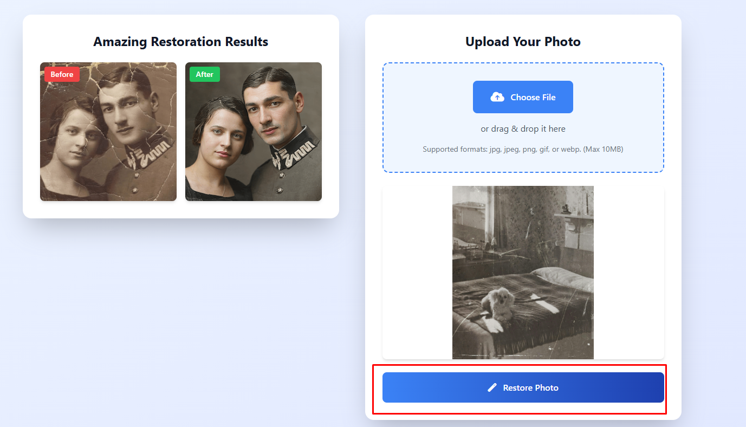Click the pencil icon on Restore Photo button

tap(492, 387)
